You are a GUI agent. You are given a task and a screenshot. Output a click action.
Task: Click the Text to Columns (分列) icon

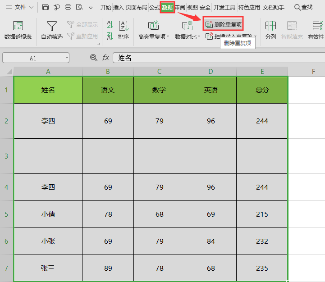(270, 26)
